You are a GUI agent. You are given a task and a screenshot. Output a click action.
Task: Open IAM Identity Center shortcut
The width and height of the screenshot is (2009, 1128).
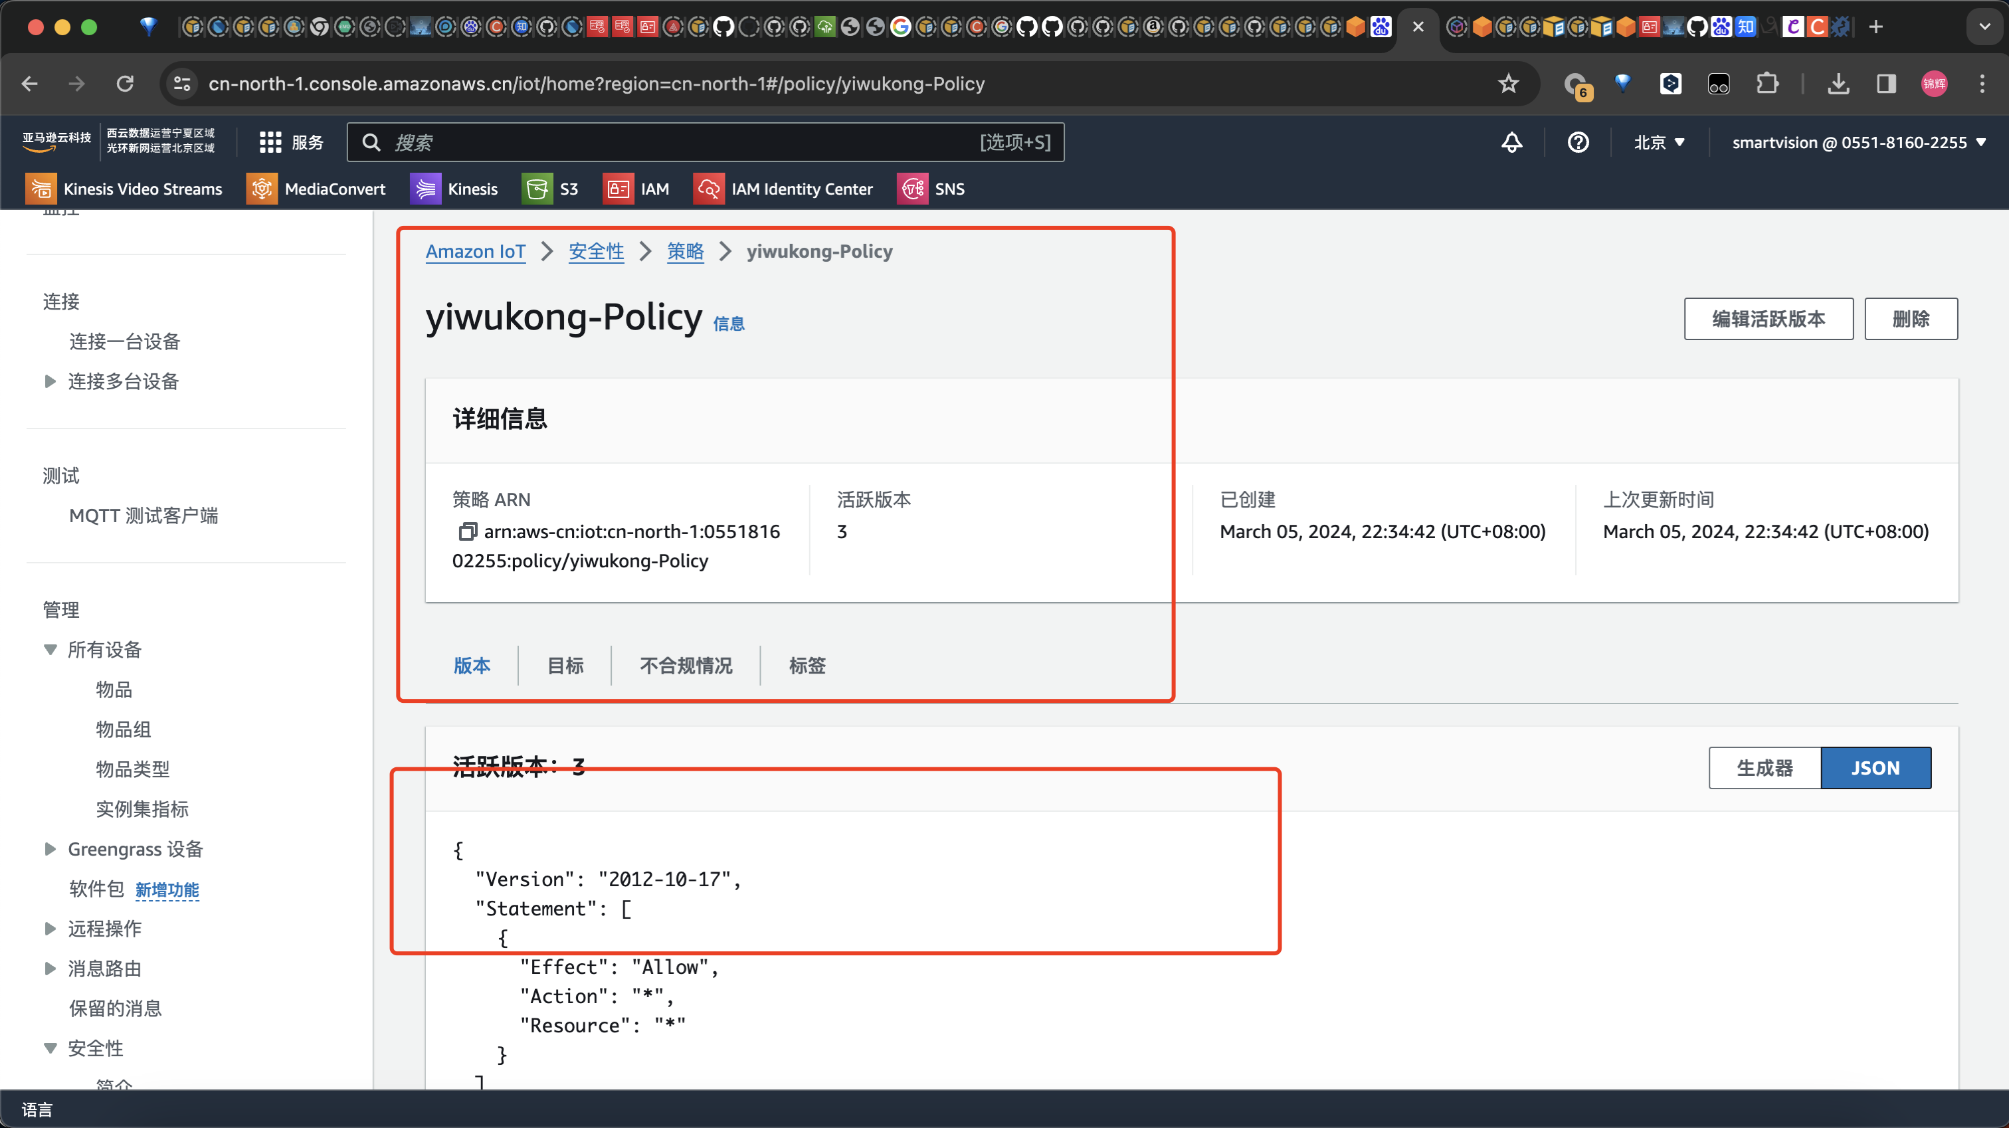pyautogui.click(x=783, y=189)
